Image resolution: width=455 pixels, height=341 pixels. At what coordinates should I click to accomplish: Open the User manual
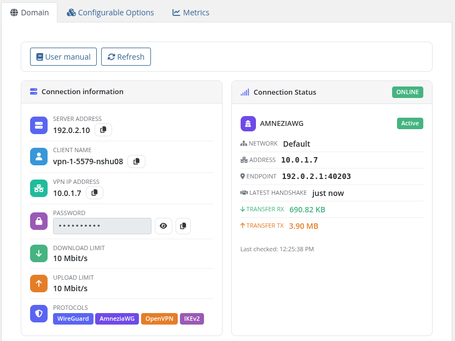click(63, 56)
